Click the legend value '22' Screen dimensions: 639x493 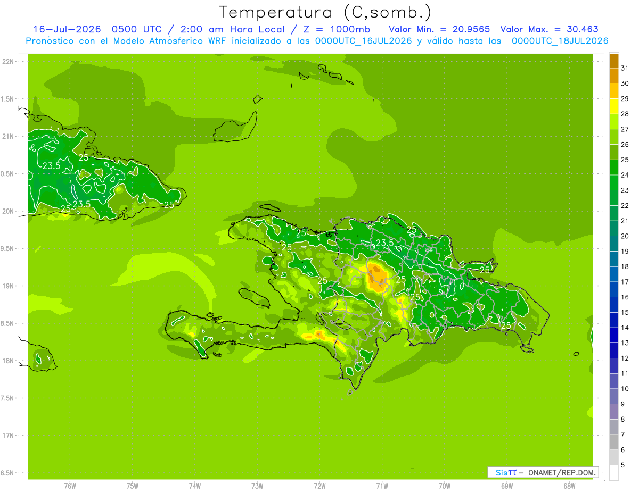(x=625, y=206)
